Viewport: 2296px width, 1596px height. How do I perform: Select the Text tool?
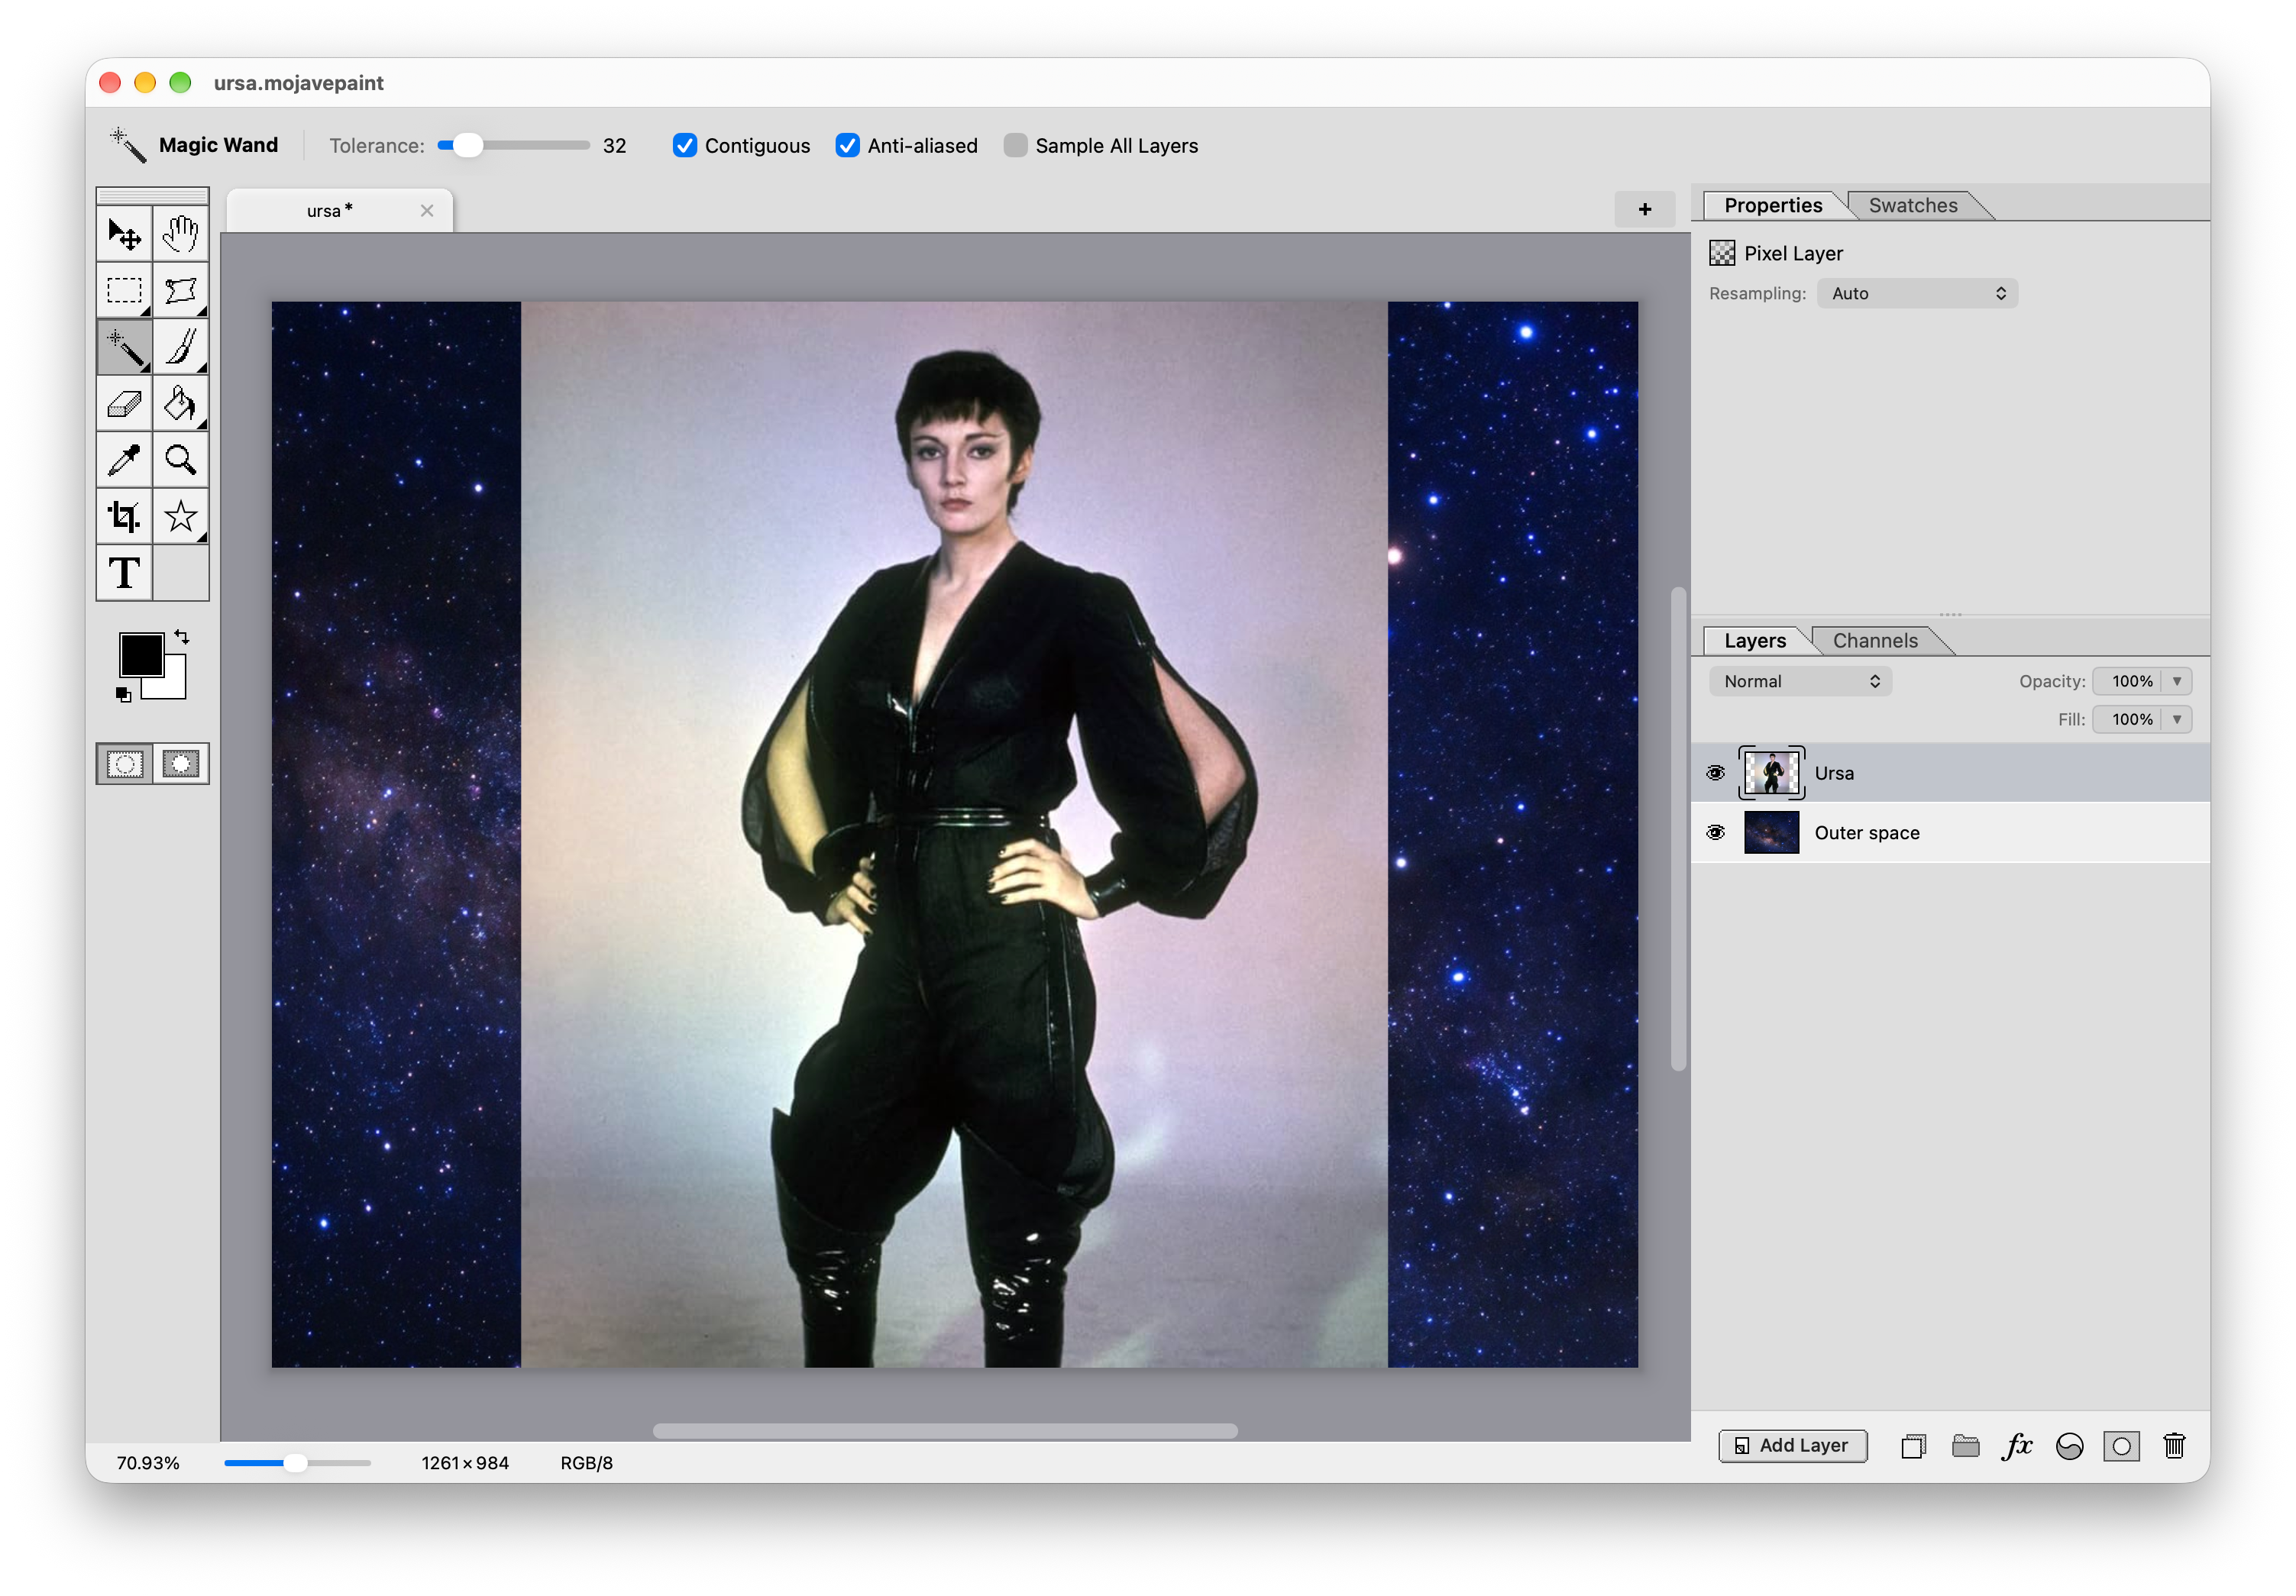click(x=124, y=573)
